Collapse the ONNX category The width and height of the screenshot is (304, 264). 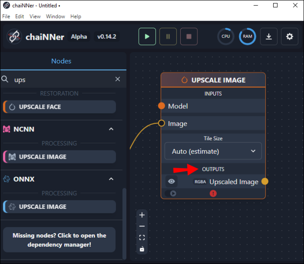tap(111, 179)
